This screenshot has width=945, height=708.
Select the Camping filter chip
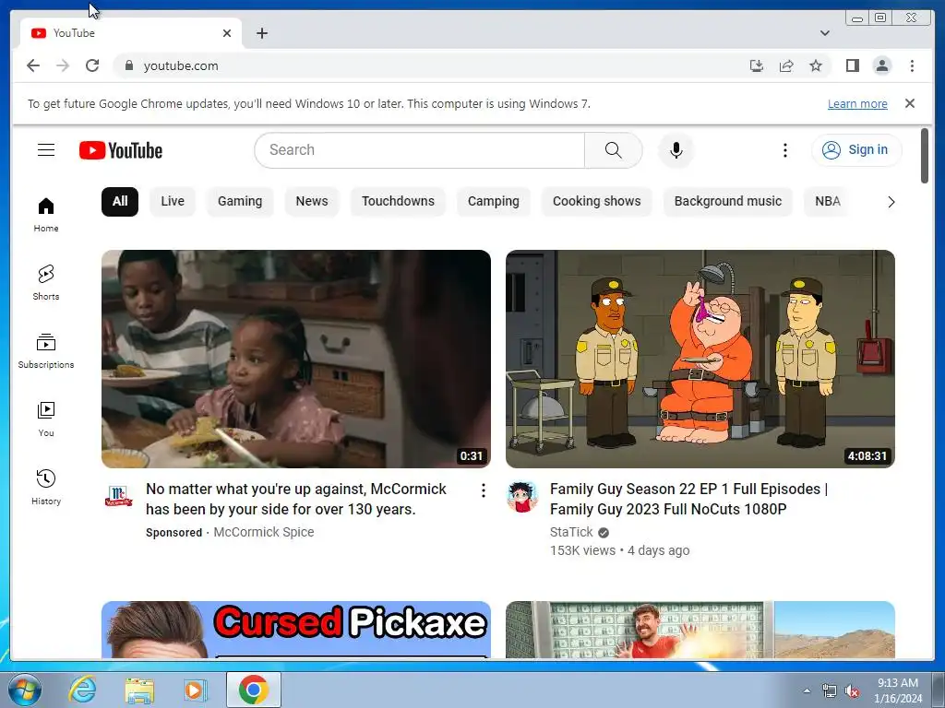[x=494, y=201]
